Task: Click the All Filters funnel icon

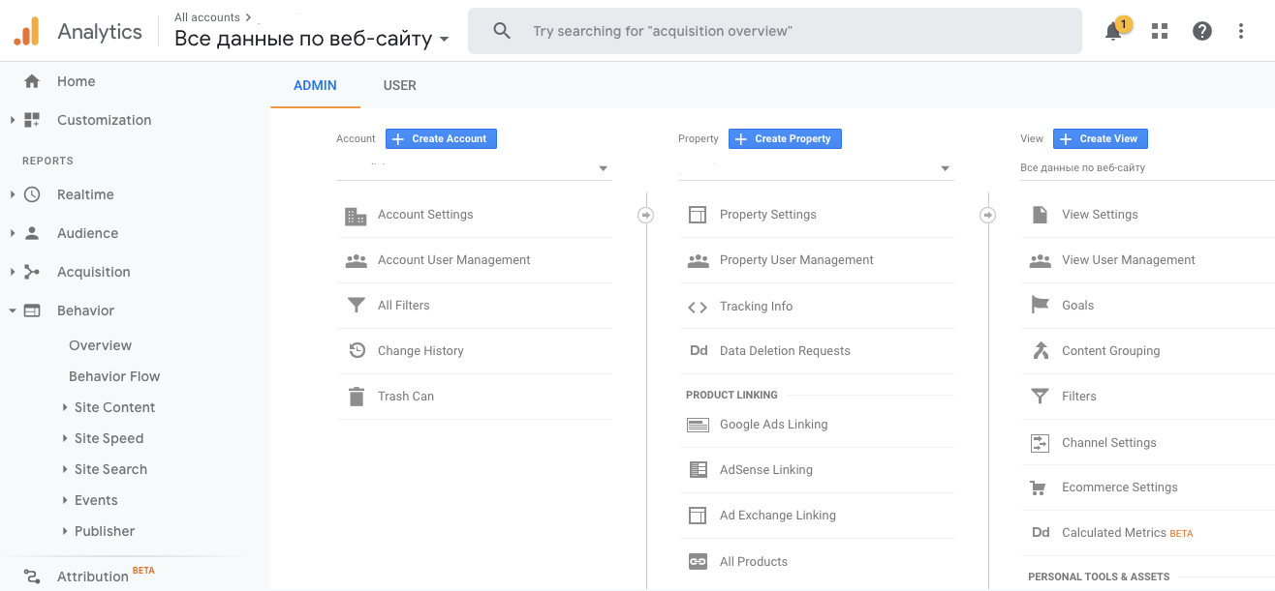Action: [x=357, y=306]
